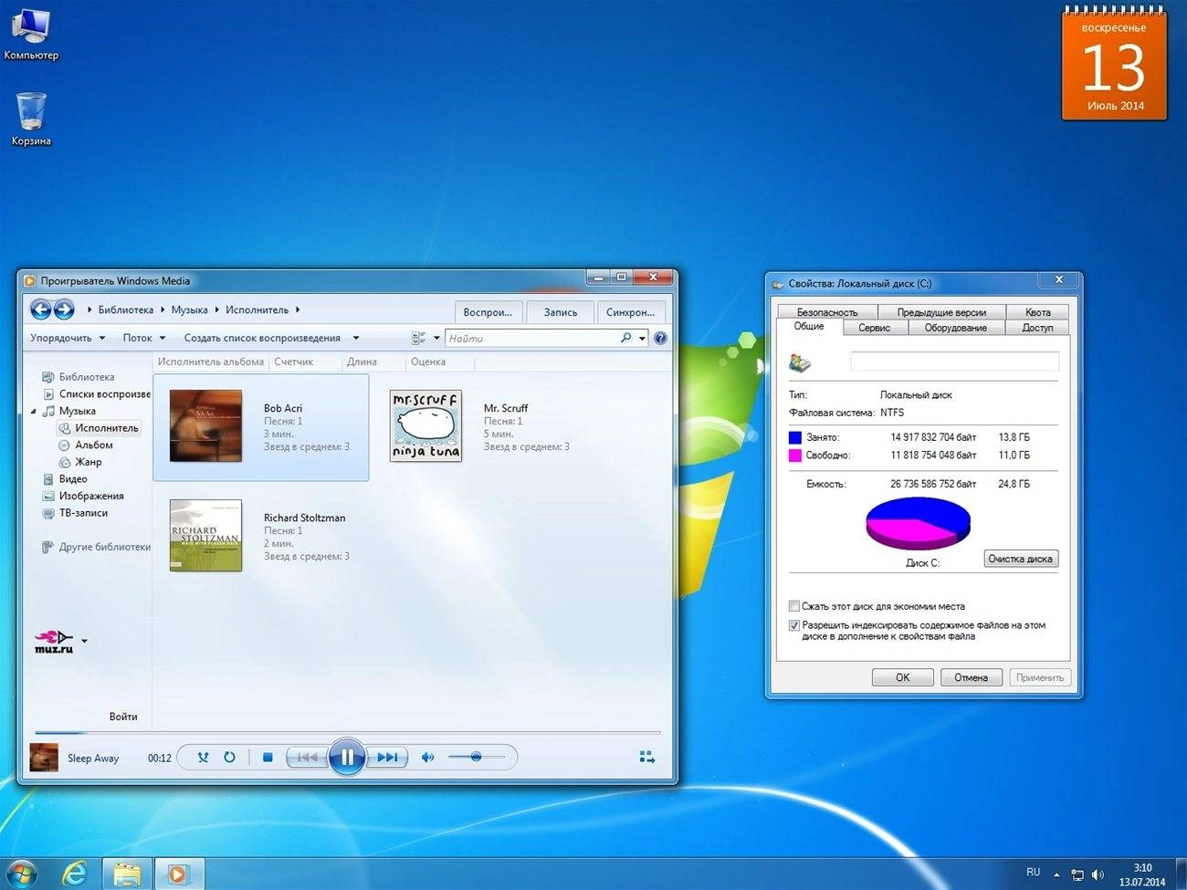This screenshot has height=890, width=1187.
Task: Click the playback seek bar
Action: (x=347, y=732)
